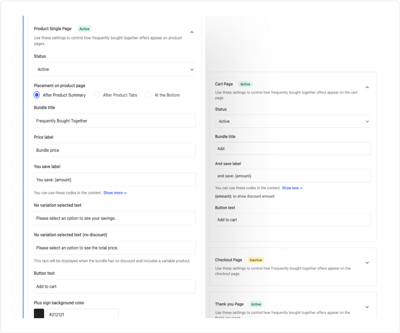Click the Inactive badge on Checkout Page
This screenshot has width=400, height=333.
coord(256,260)
